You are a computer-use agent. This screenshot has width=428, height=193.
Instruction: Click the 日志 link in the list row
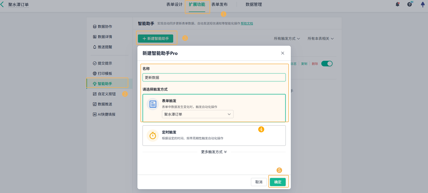pyautogui.click(x=294, y=64)
